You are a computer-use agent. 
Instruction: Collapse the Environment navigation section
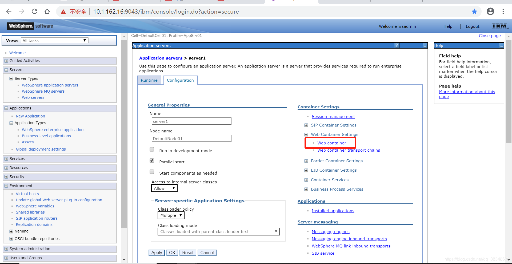[6, 186]
